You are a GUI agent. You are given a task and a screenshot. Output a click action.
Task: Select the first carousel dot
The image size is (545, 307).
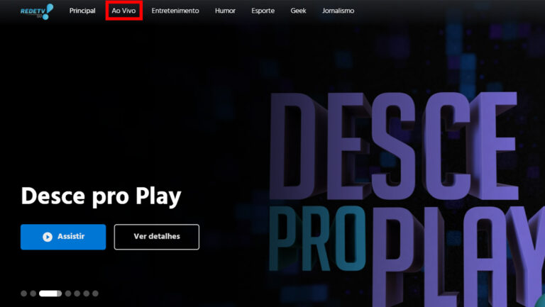click(x=24, y=294)
